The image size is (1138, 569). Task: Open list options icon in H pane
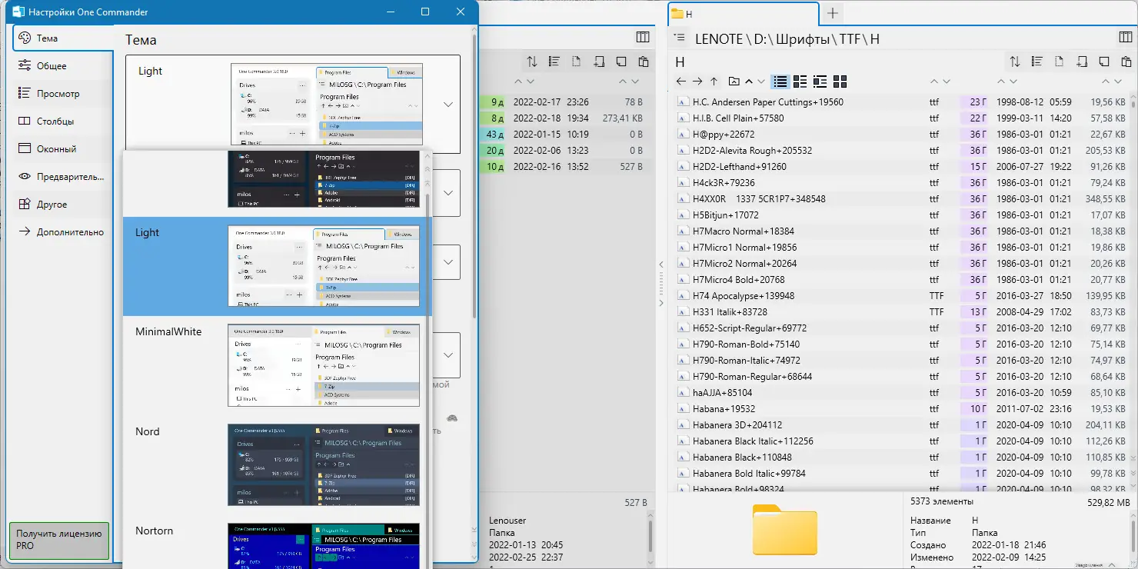(x=1037, y=62)
